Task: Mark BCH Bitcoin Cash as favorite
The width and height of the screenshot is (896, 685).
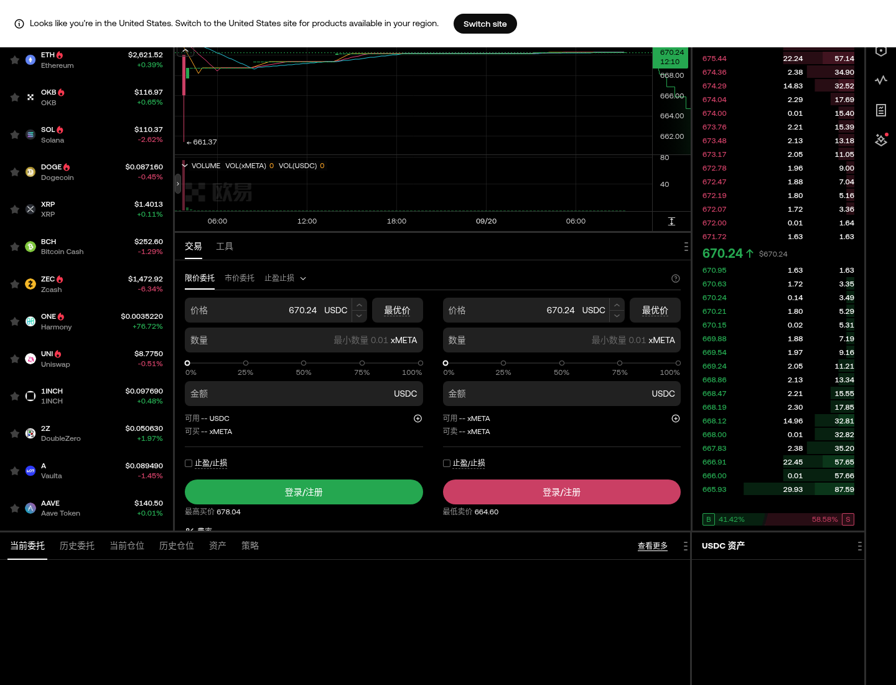Action: [x=15, y=247]
